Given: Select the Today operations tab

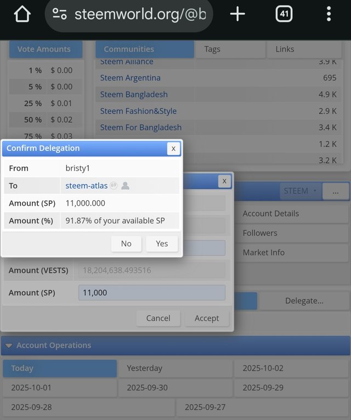Looking at the screenshot, I should 60,368.
